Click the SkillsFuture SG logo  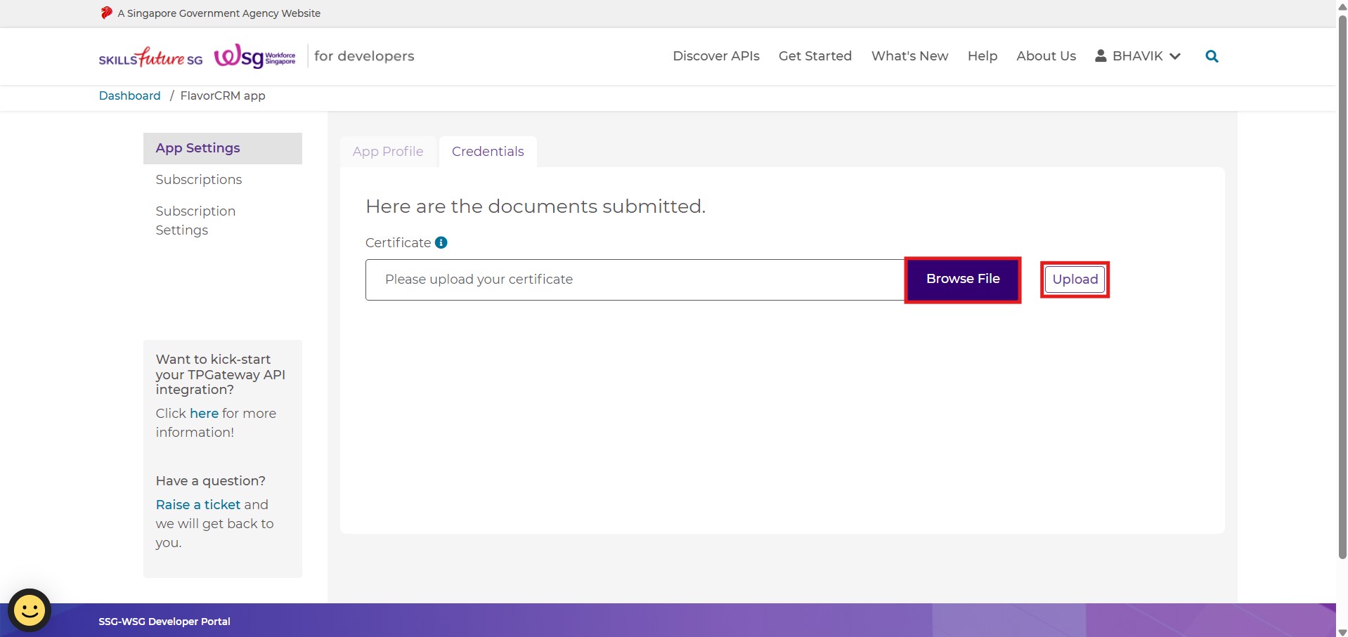(x=150, y=57)
